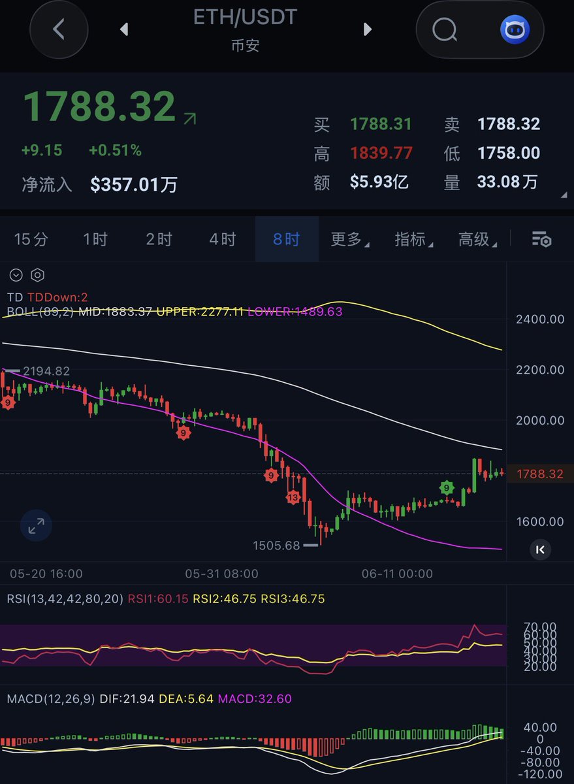
Task: Expand market stats corner triangle
Action: tap(564, 195)
